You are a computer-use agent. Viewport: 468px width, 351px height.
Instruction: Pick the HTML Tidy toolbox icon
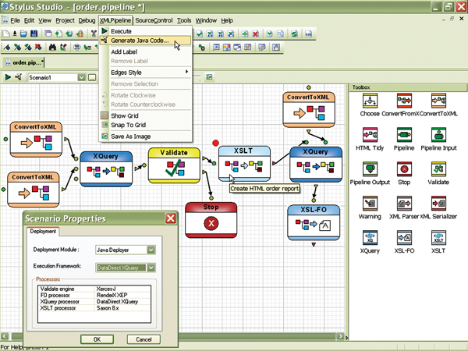370,136
